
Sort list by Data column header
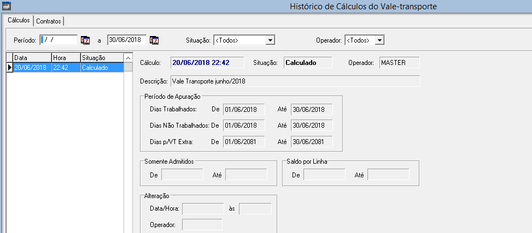(32, 57)
